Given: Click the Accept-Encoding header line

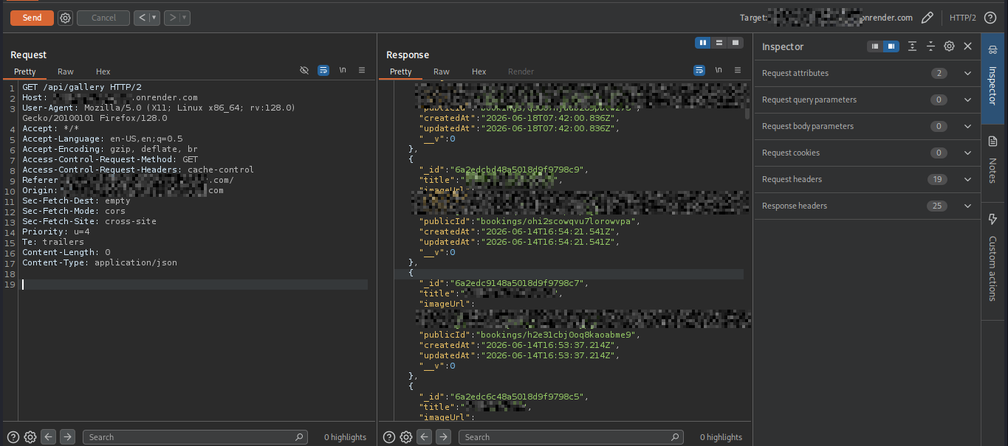Looking at the screenshot, I should [x=110, y=149].
